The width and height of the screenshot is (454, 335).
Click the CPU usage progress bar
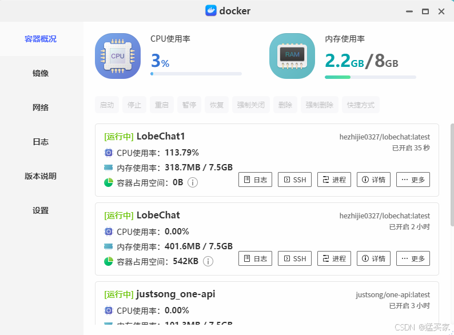coord(196,74)
